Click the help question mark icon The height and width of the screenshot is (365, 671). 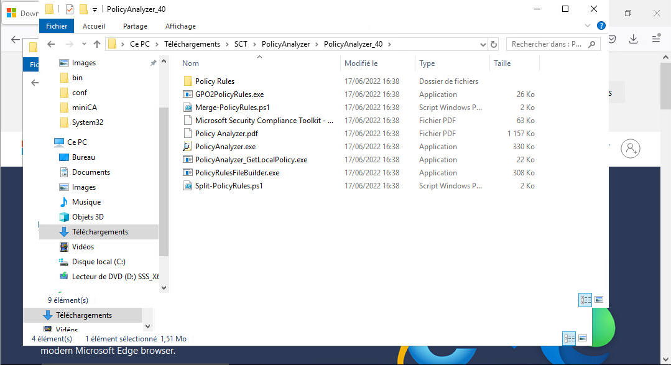point(601,26)
